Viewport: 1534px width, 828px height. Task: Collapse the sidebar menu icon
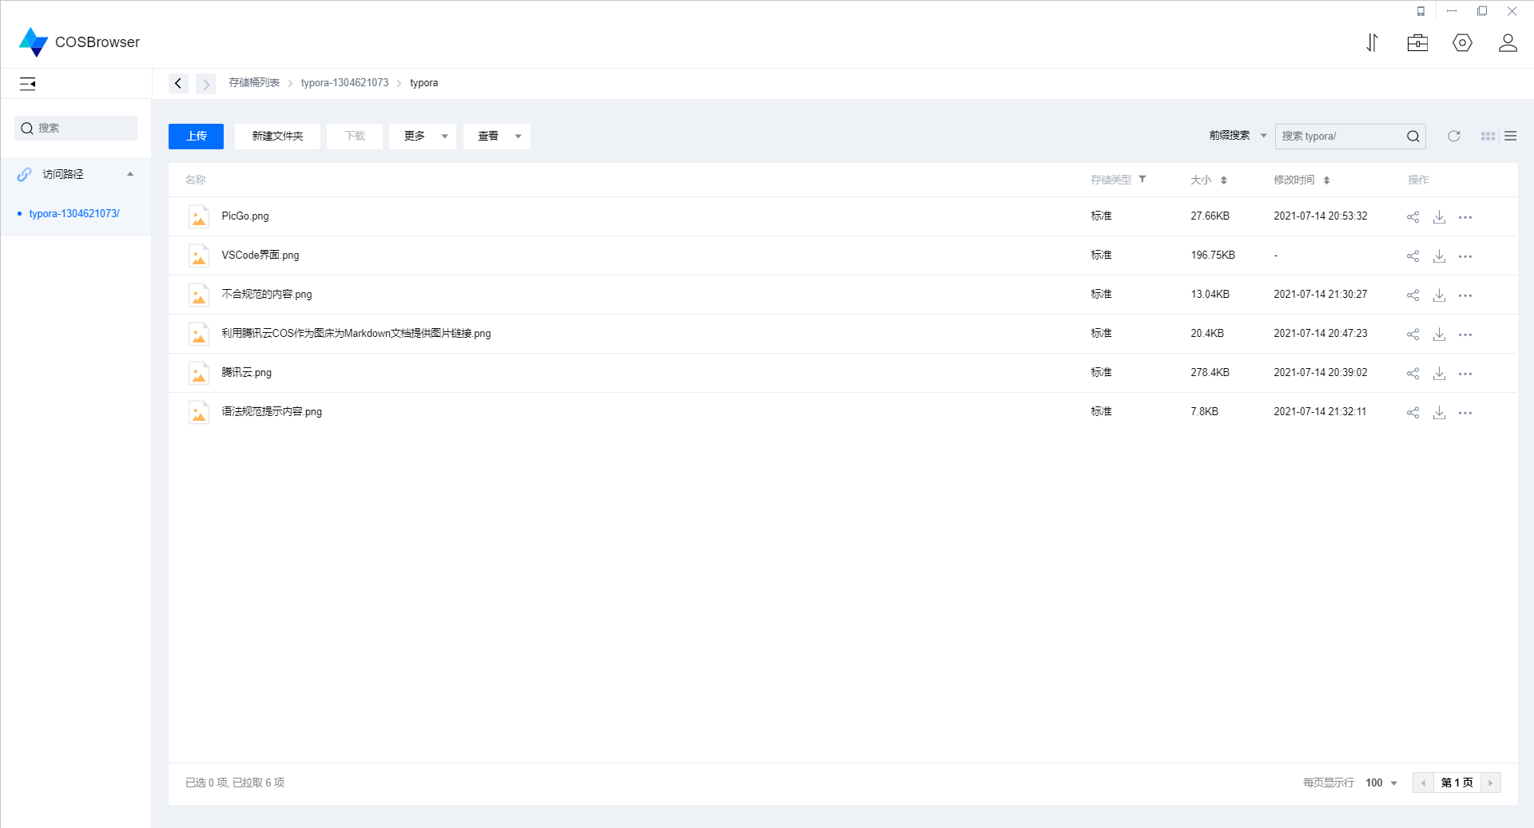[x=28, y=84]
